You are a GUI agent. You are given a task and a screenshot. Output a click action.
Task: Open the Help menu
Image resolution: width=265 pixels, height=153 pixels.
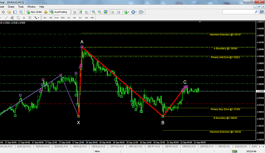tap(42, 7)
